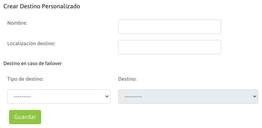Place the cursor in the empty box beside Nombre
This screenshot has height=128, width=262.
tap(170, 26)
